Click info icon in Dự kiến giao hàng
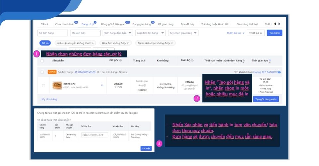The image size is (319, 166). (145, 85)
